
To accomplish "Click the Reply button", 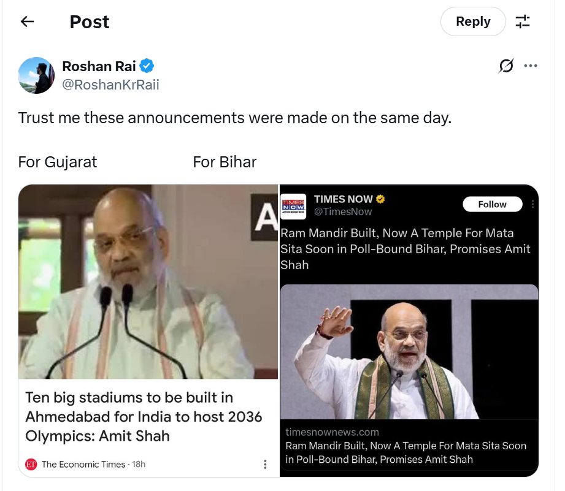I will (473, 22).
